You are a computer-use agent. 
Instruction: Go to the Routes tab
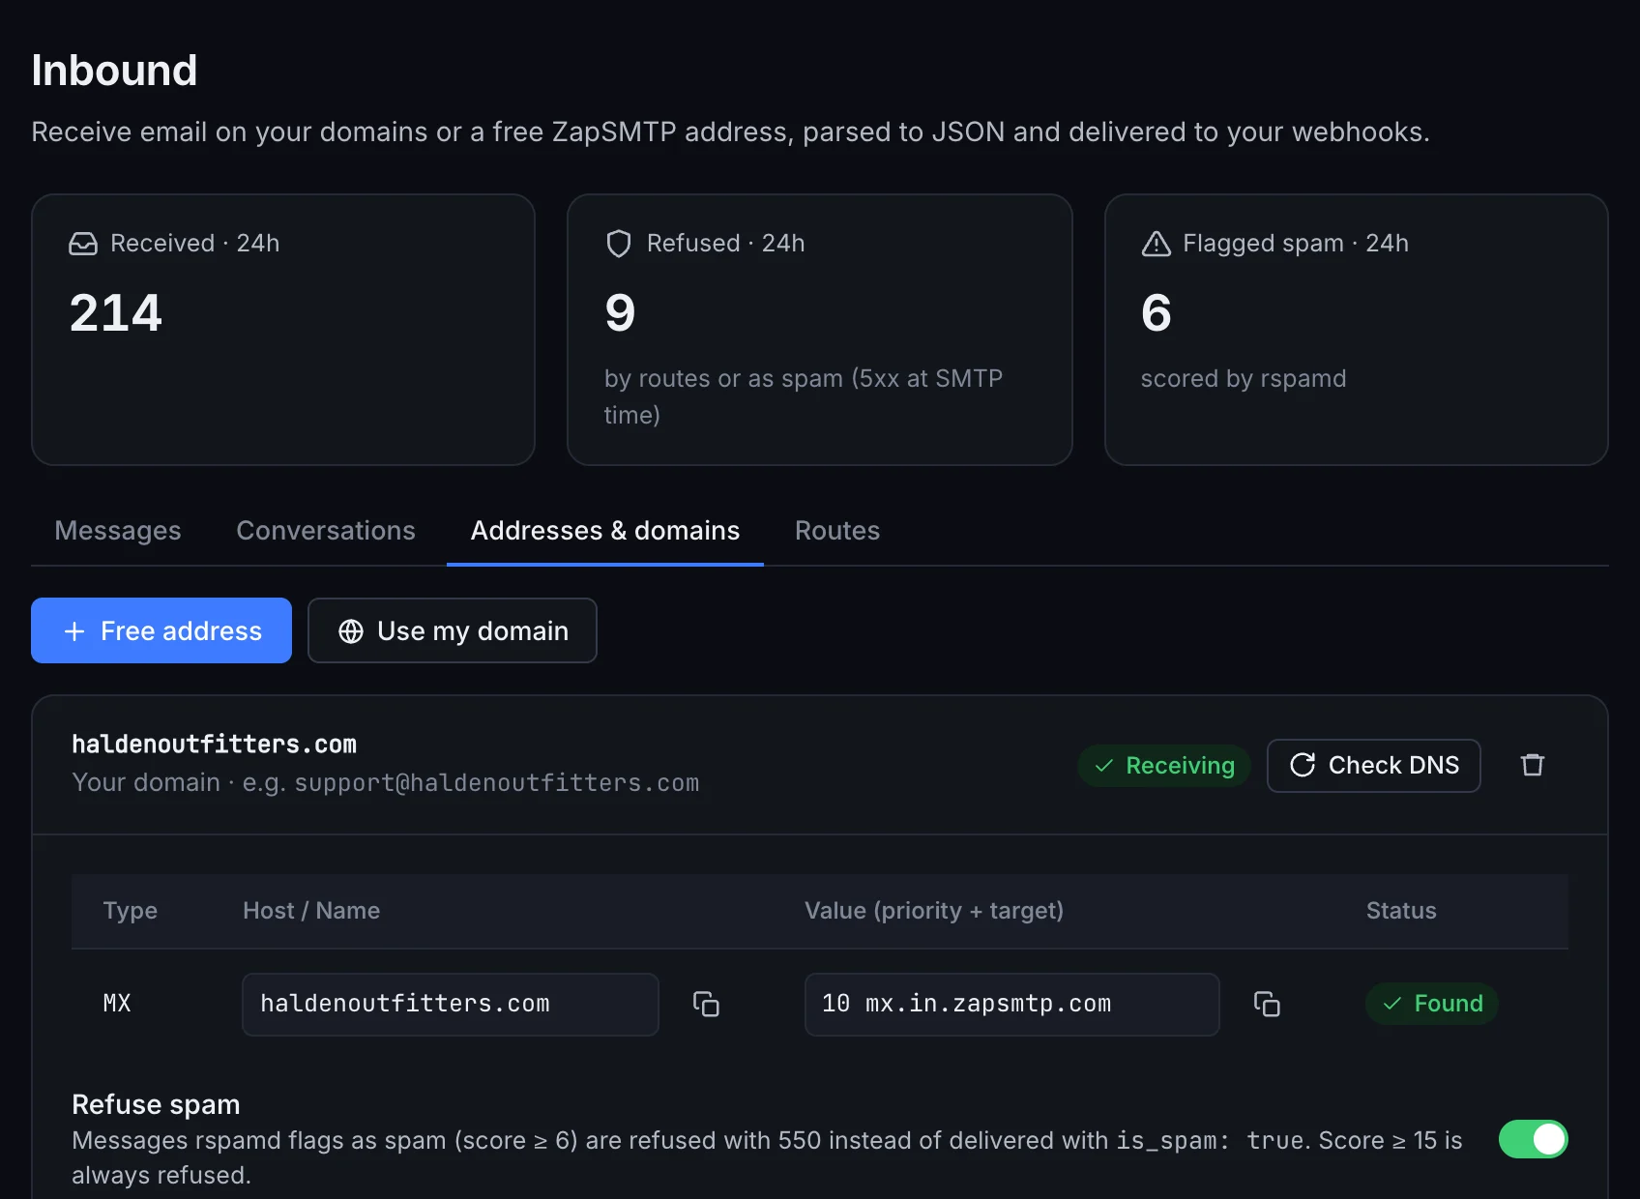click(837, 531)
